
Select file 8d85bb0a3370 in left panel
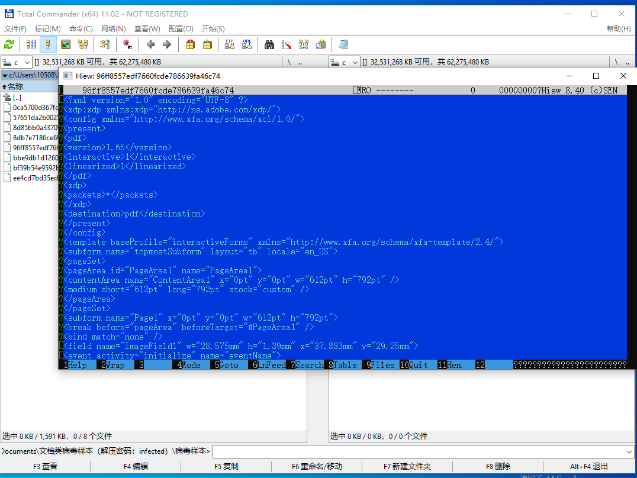pyautogui.click(x=31, y=128)
